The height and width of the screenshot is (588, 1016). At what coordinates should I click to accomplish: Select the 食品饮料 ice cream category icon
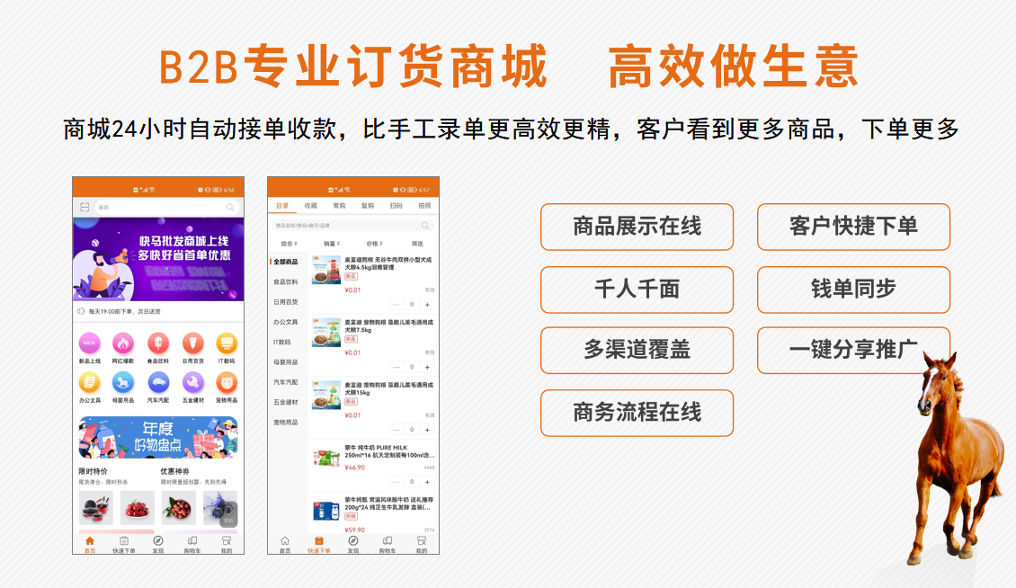point(158,343)
